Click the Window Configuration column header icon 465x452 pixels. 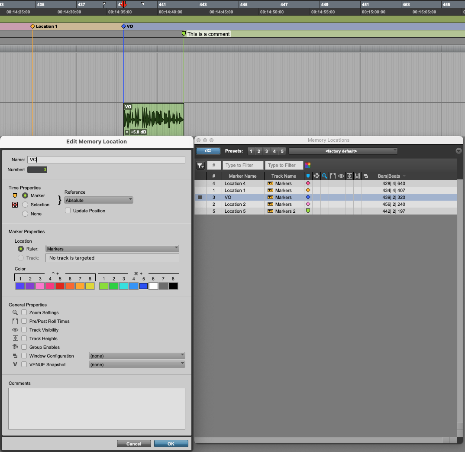(365, 176)
